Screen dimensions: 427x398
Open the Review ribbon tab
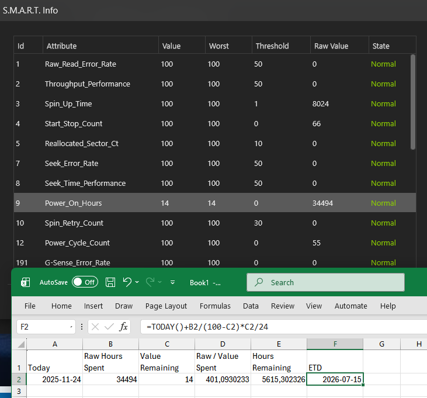[x=283, y=306]
